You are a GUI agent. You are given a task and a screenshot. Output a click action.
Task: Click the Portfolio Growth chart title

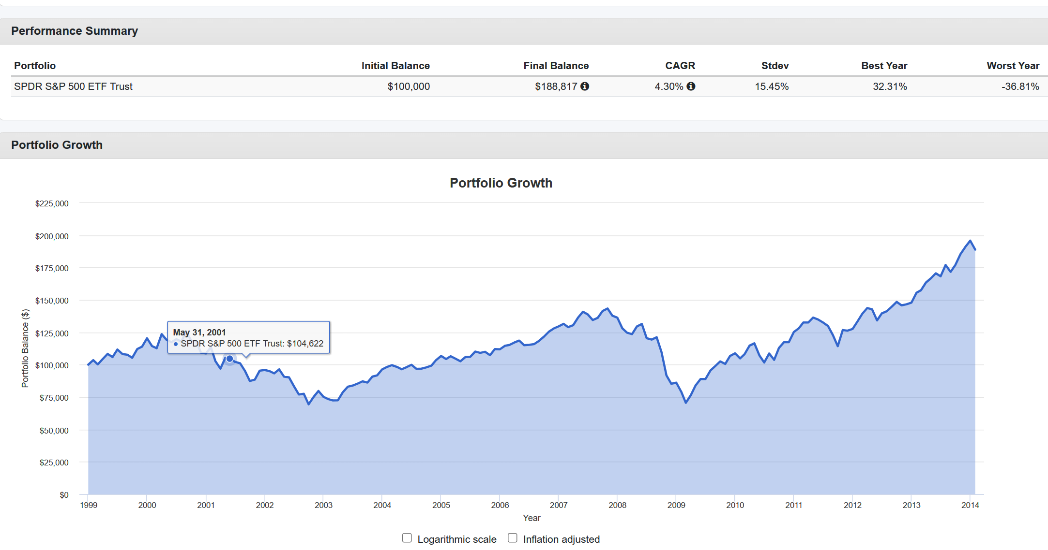coord(501,183)
